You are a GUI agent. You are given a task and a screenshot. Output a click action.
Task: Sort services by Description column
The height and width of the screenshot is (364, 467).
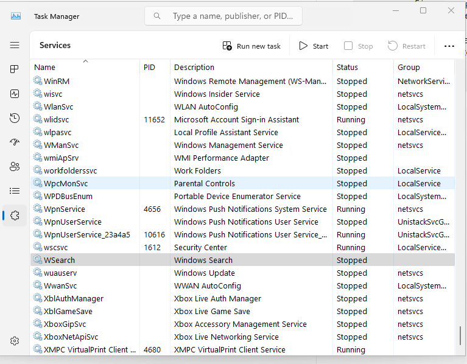[x=251, y=68]
